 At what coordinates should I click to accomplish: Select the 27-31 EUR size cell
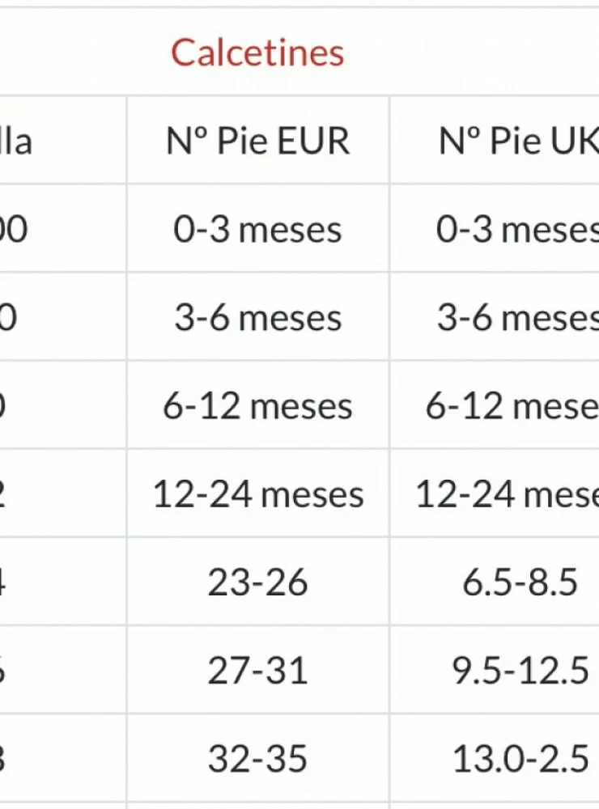coord(257,671)
